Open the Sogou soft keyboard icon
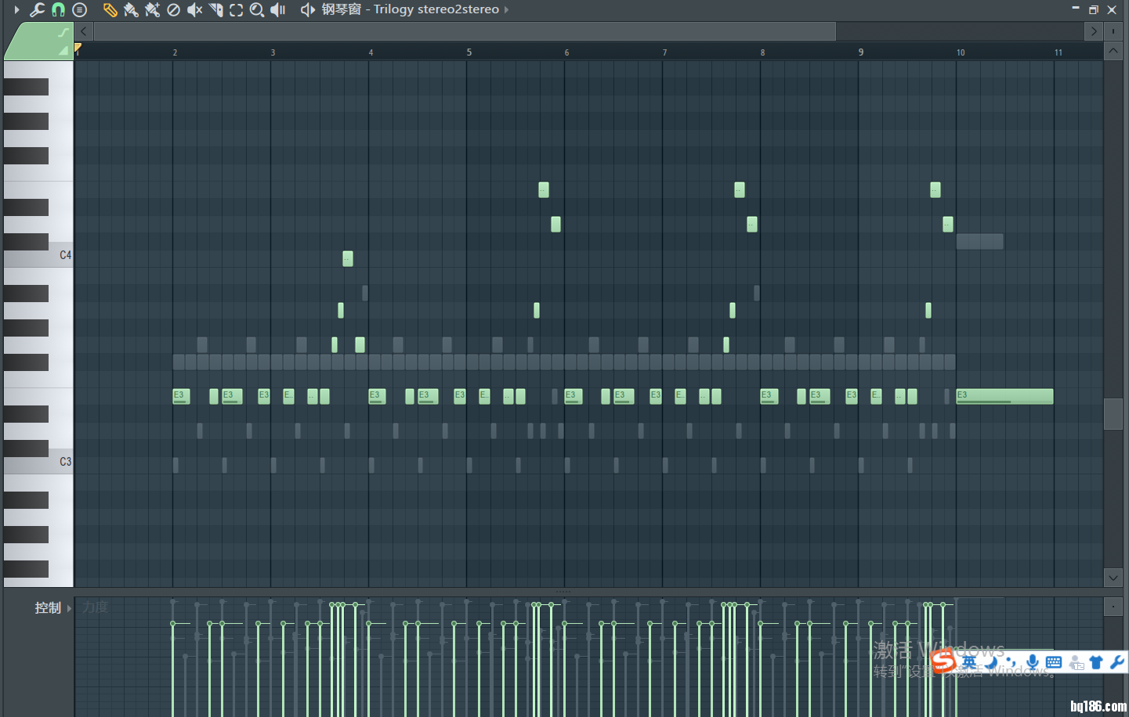 (1054, 662)
